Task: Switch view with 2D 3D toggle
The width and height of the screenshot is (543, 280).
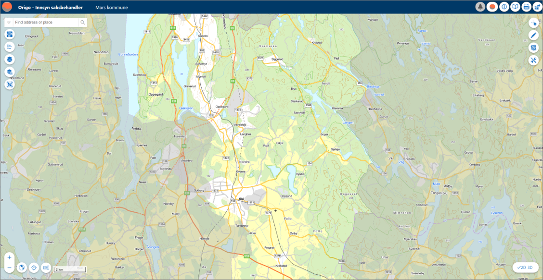Action: pos(525,267)
